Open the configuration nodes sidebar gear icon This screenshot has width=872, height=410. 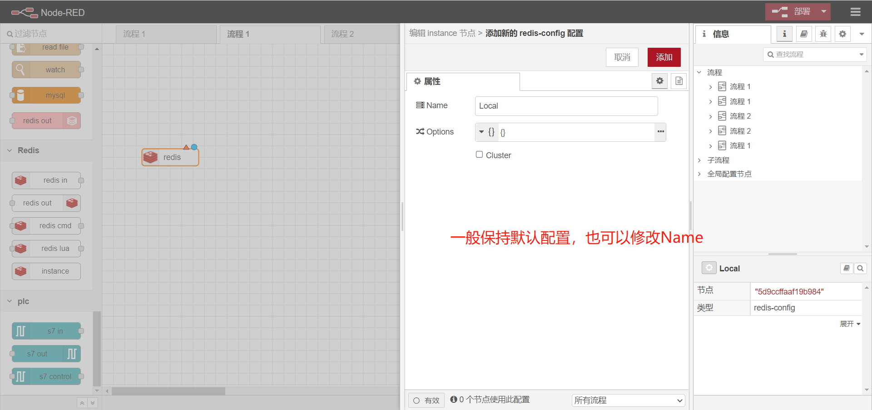coord(842,34)
